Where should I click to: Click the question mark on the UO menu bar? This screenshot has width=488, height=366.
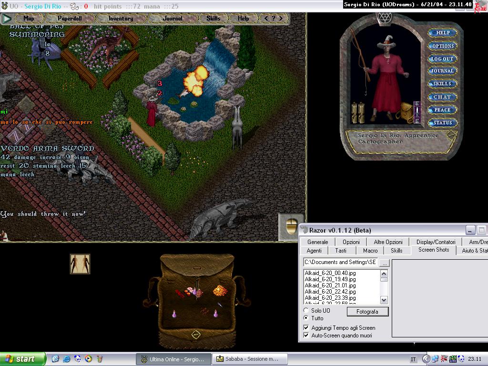(273, 19)
